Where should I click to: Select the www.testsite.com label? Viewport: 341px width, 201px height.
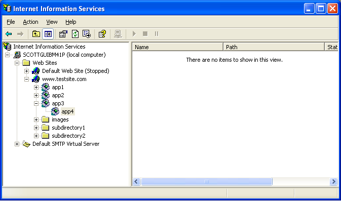tap(64, 79)
